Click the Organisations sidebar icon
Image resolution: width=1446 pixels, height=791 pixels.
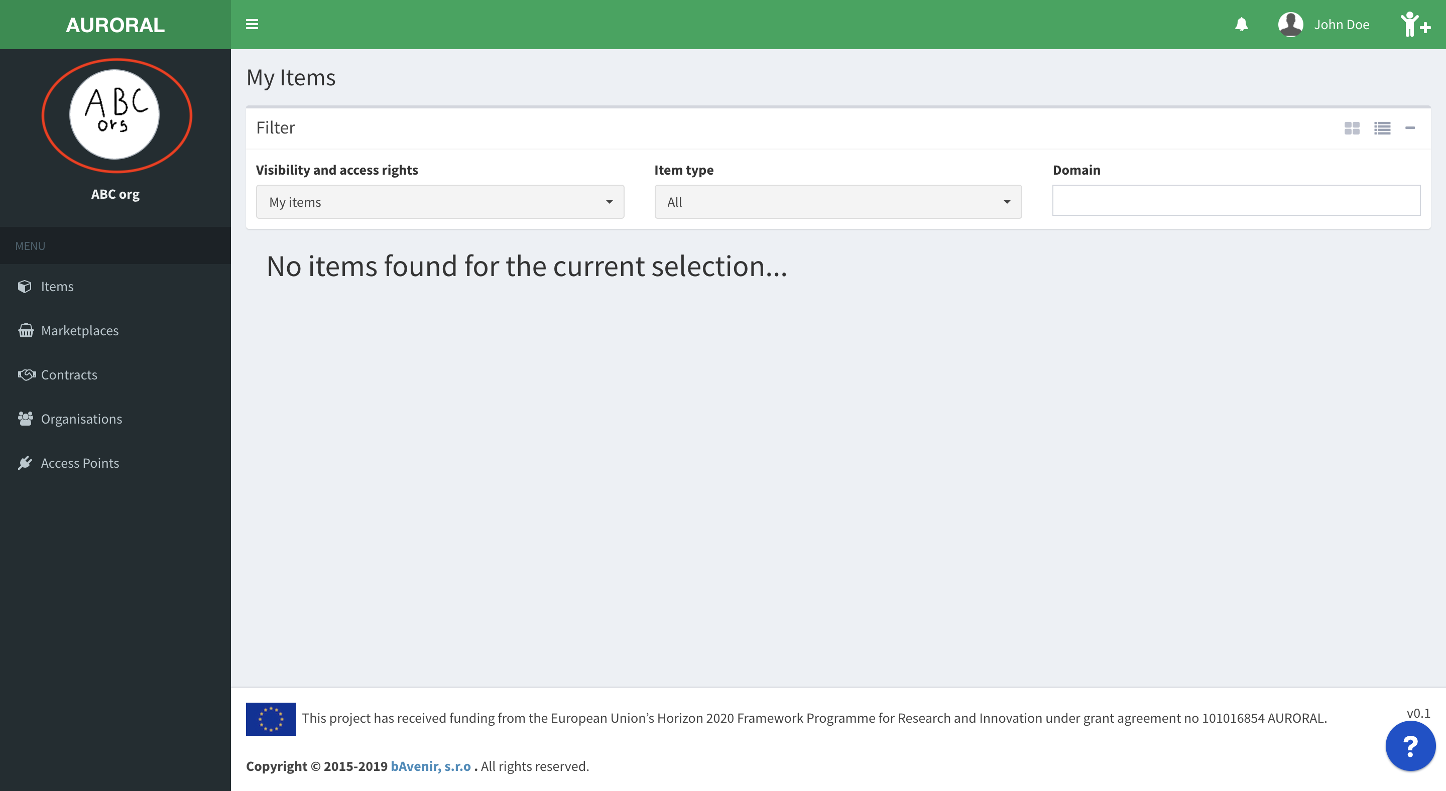coord(25,419)
